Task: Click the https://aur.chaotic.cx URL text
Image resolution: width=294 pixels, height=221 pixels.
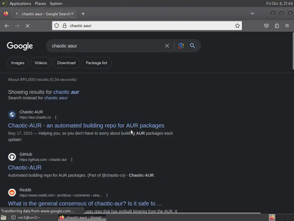Action: [x=35, y=117]
